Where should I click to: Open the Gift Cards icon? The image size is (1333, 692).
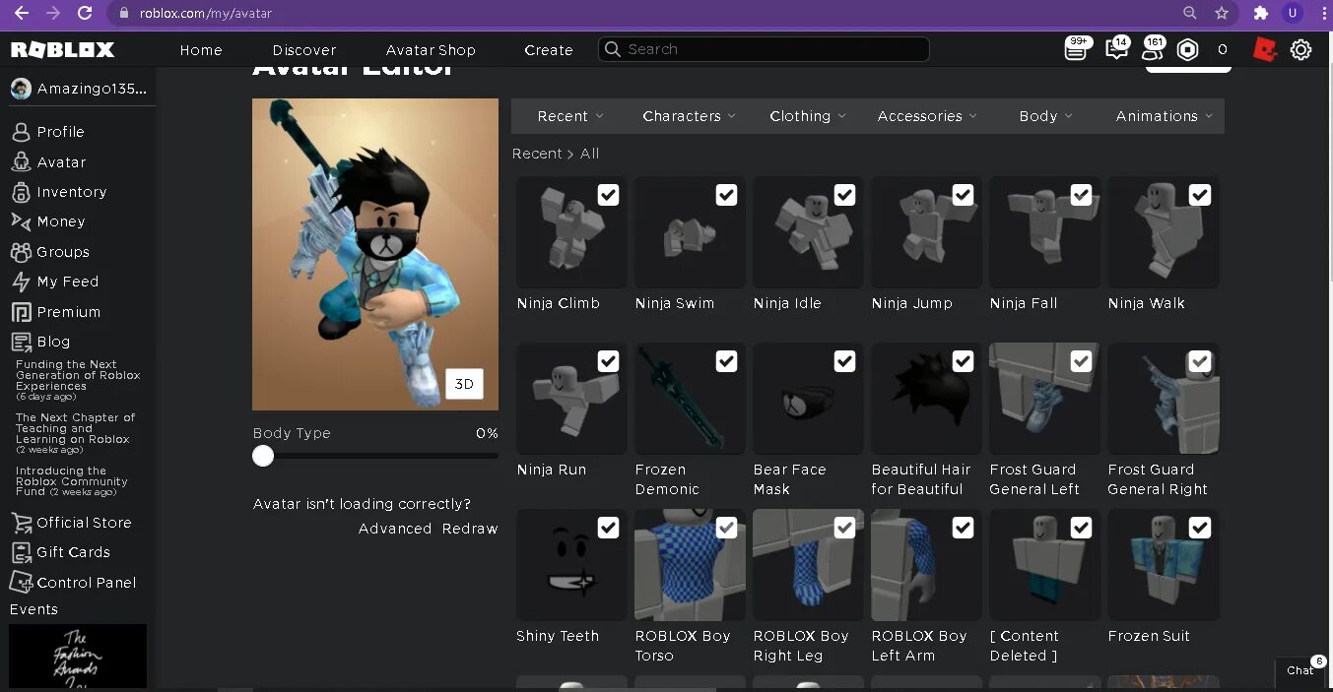pos(21,552)
